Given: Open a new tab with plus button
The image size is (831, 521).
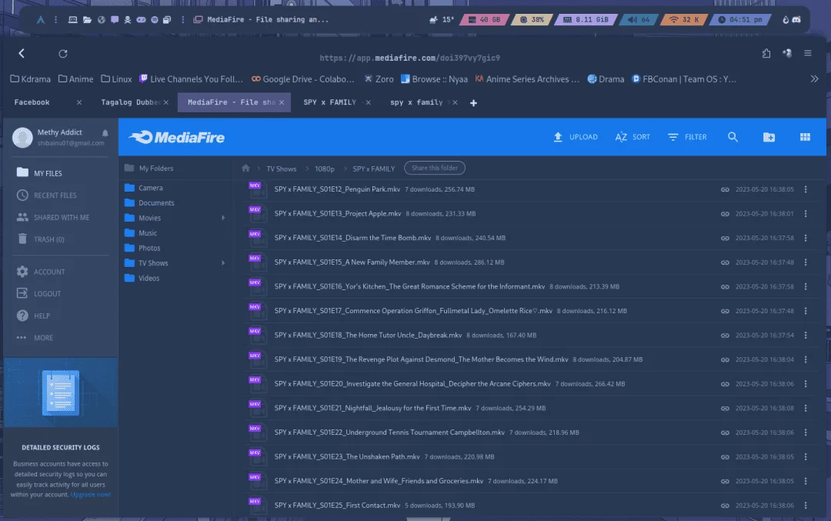Looking at the screenshot, I should [x=473, y=103].
